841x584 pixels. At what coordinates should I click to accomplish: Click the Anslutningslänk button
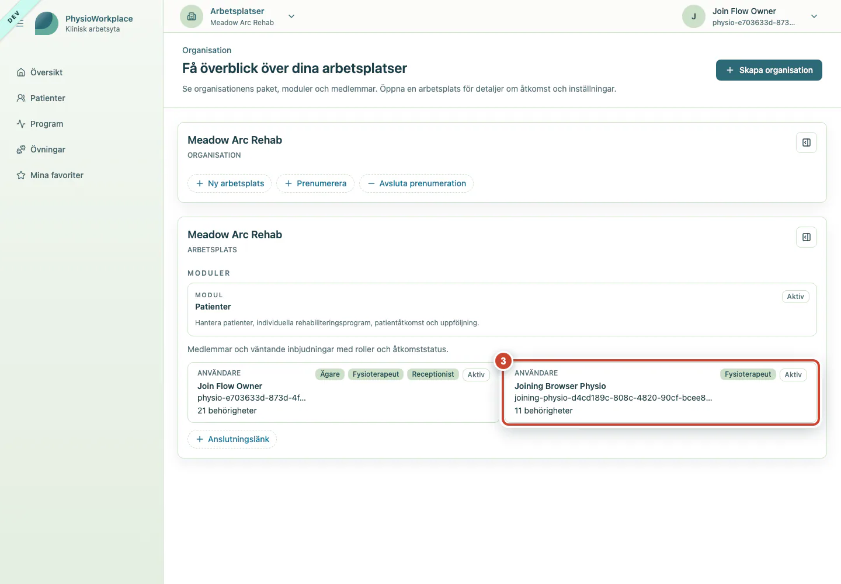[232, 439]
